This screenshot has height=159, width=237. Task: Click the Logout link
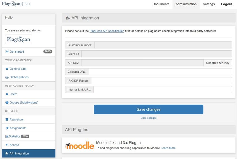click(x=227, y=4)
